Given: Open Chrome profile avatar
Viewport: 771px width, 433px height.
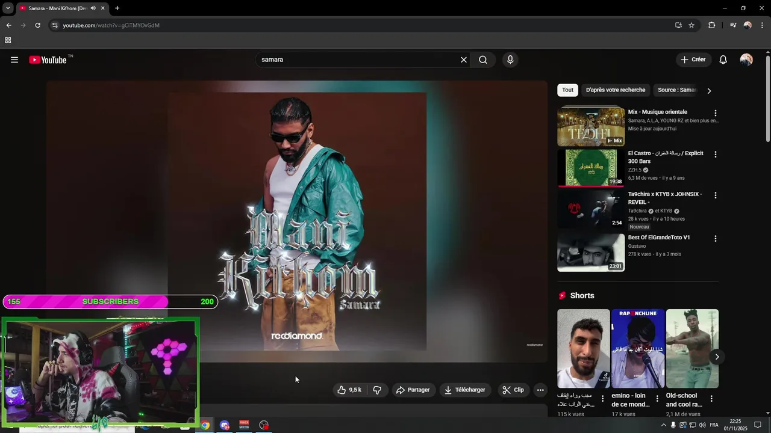Looking at the screenshot, I should pyautogui.click(x=748, y=25).
